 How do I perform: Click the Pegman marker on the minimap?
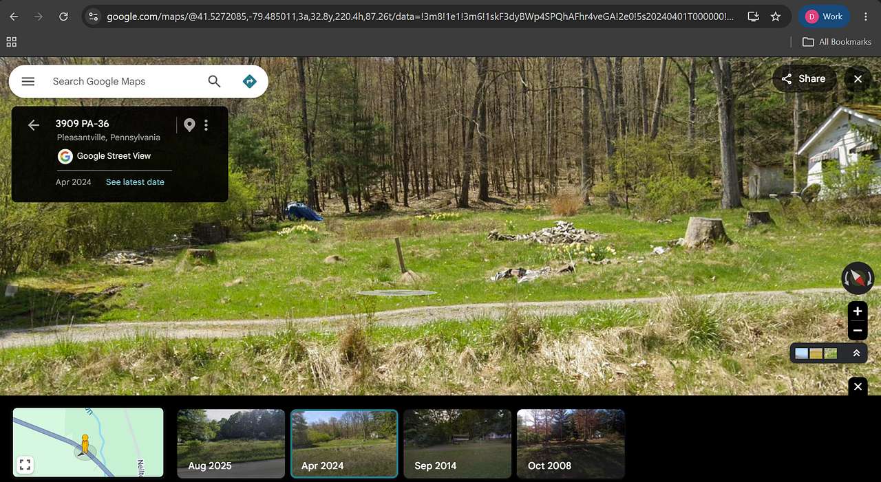[85, 445]
